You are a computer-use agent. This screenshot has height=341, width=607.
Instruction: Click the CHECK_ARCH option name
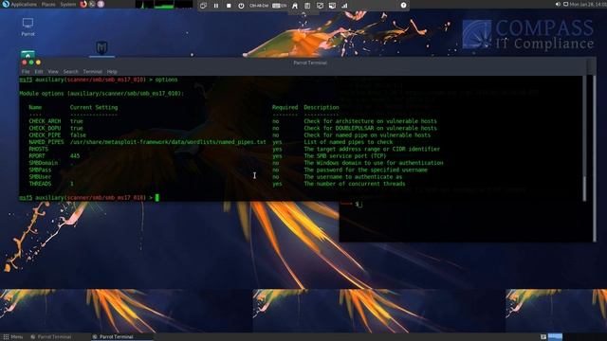click(45, 121)
